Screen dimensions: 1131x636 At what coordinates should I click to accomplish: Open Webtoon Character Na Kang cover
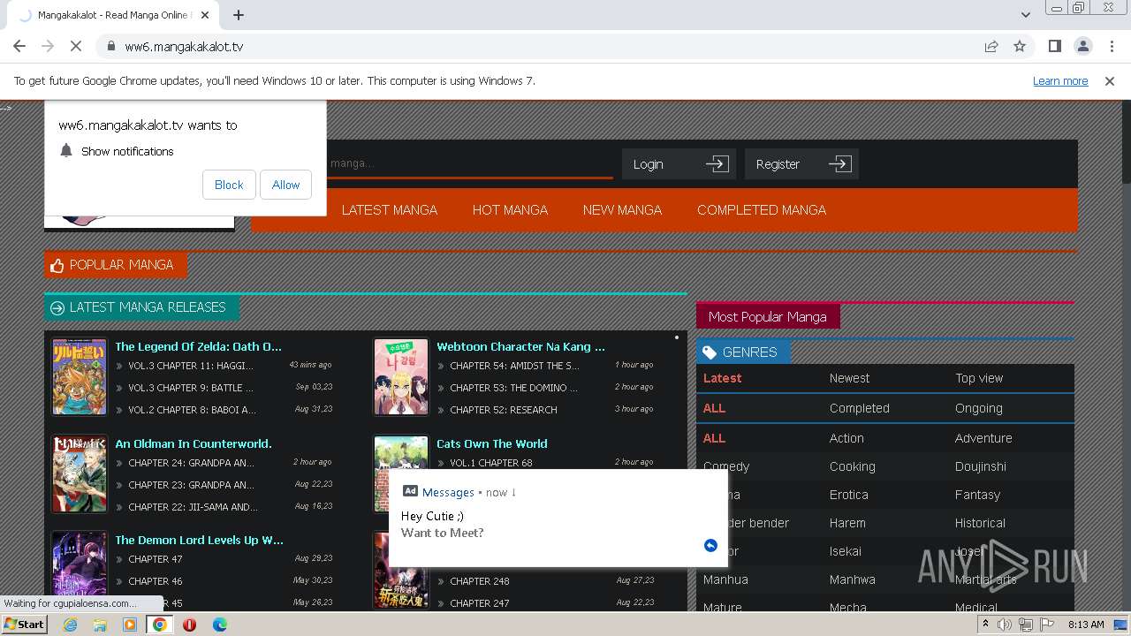coord(401,377)
